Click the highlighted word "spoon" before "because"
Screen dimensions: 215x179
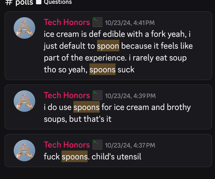pos(108,46)
